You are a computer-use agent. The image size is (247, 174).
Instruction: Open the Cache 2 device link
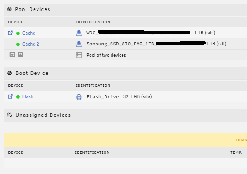[31, 44]
